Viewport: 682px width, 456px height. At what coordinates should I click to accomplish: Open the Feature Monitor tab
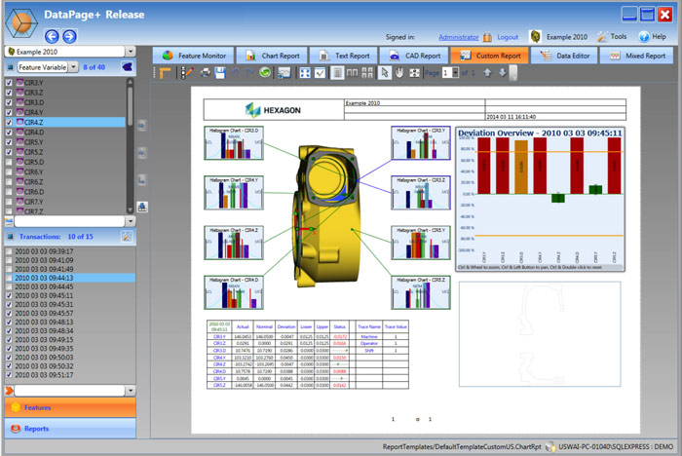coord(194,56)
